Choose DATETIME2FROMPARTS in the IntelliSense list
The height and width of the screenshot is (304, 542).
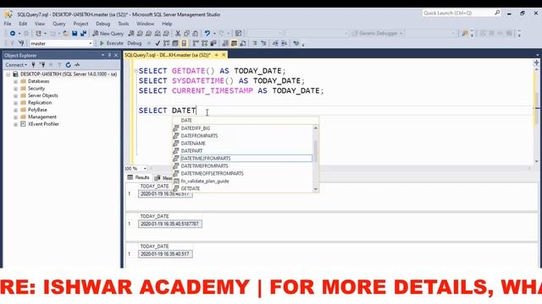206,159
